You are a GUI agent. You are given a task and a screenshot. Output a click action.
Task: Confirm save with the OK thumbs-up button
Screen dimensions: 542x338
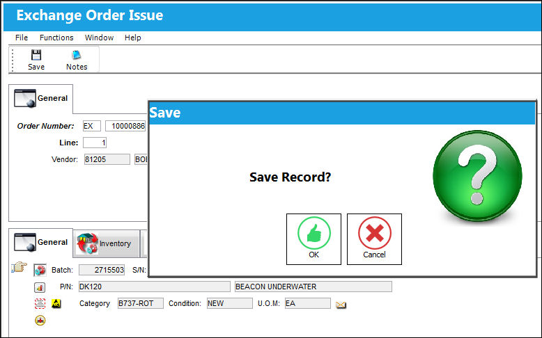click(313, 239)
